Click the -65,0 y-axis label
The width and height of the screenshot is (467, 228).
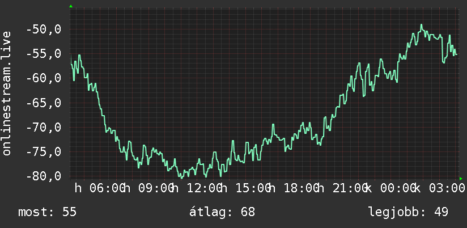click(x=44, y=103)
